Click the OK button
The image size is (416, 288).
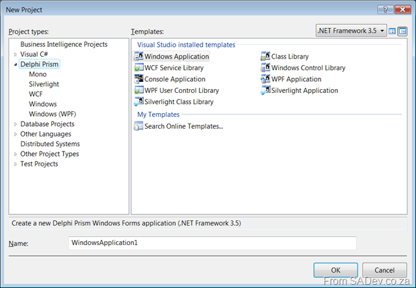335,270
